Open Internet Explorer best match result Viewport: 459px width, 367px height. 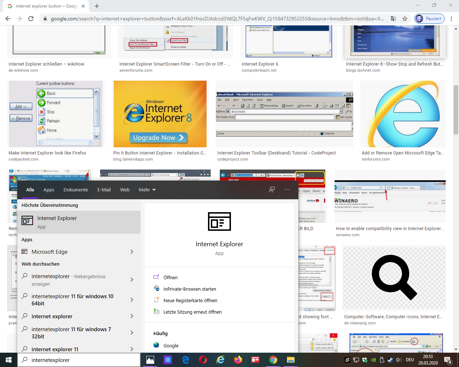(79, 222)
